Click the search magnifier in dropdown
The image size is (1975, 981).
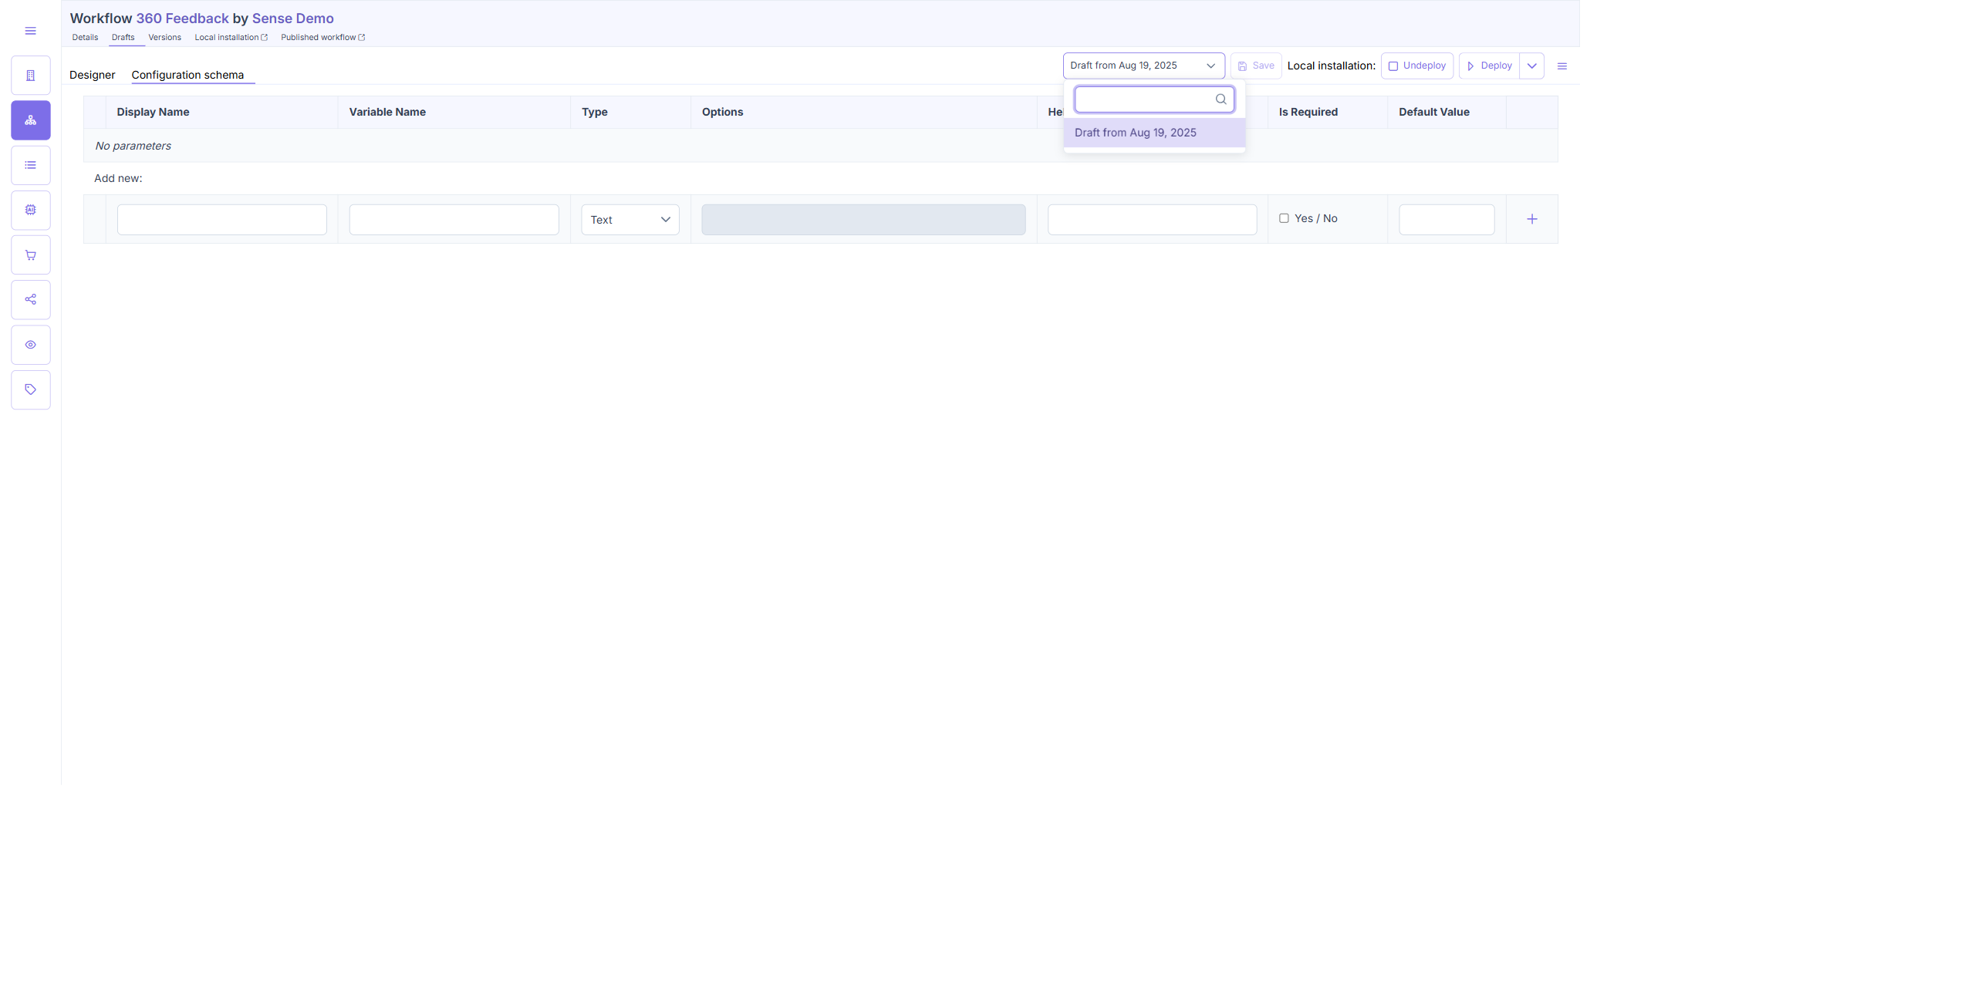(1220, 99)
